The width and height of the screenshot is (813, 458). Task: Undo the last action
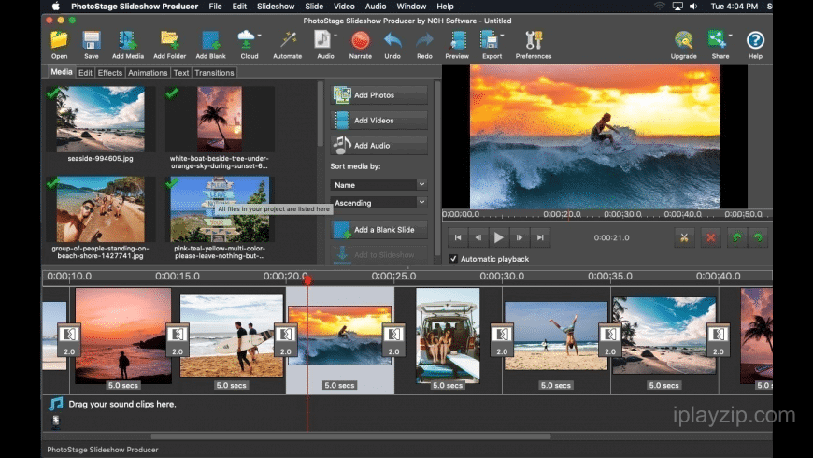point(392,45)
